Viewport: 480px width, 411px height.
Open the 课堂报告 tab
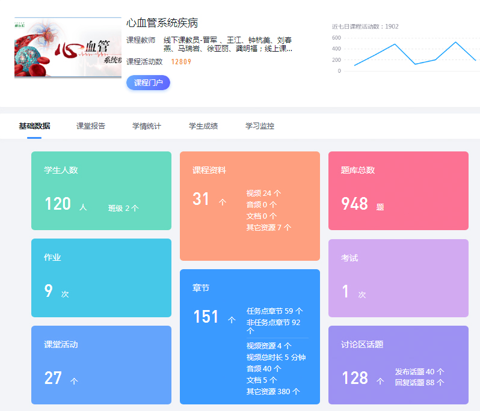[91, 126]
